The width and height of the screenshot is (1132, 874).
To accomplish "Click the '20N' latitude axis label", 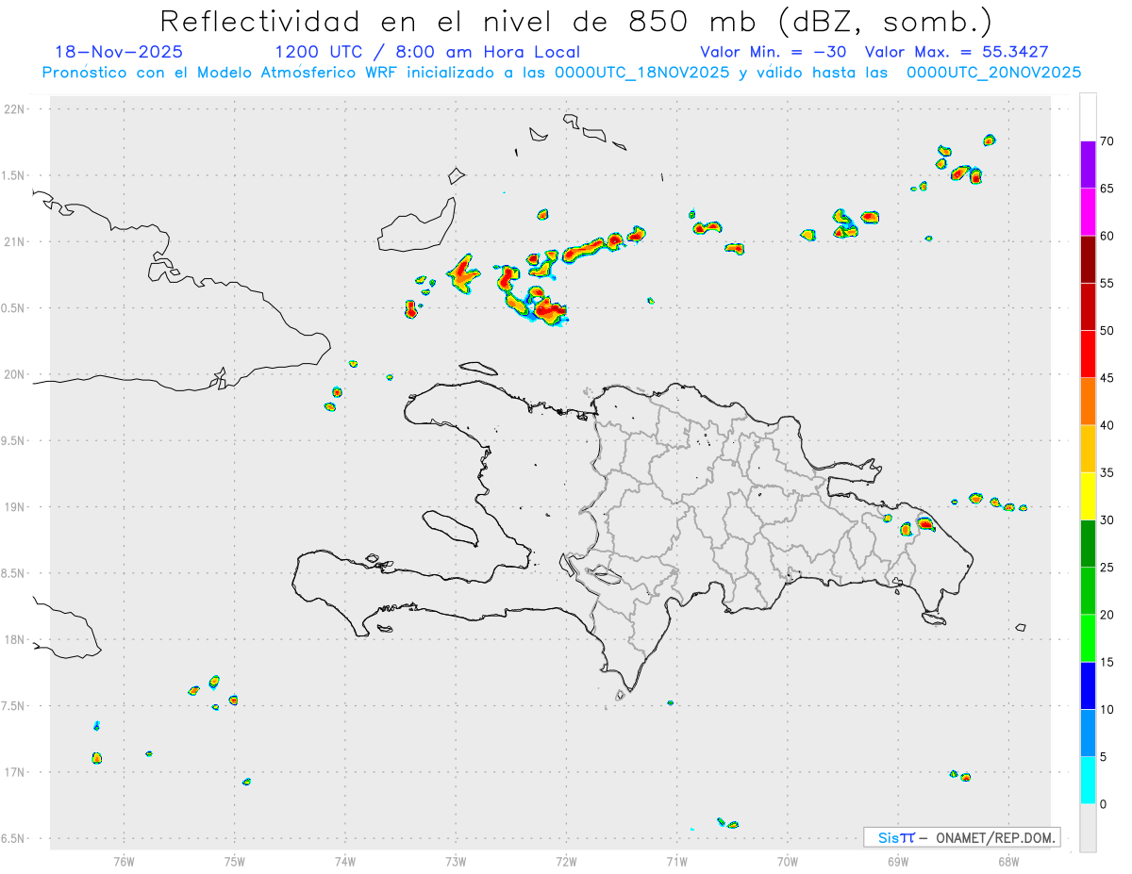I will 15,374.
